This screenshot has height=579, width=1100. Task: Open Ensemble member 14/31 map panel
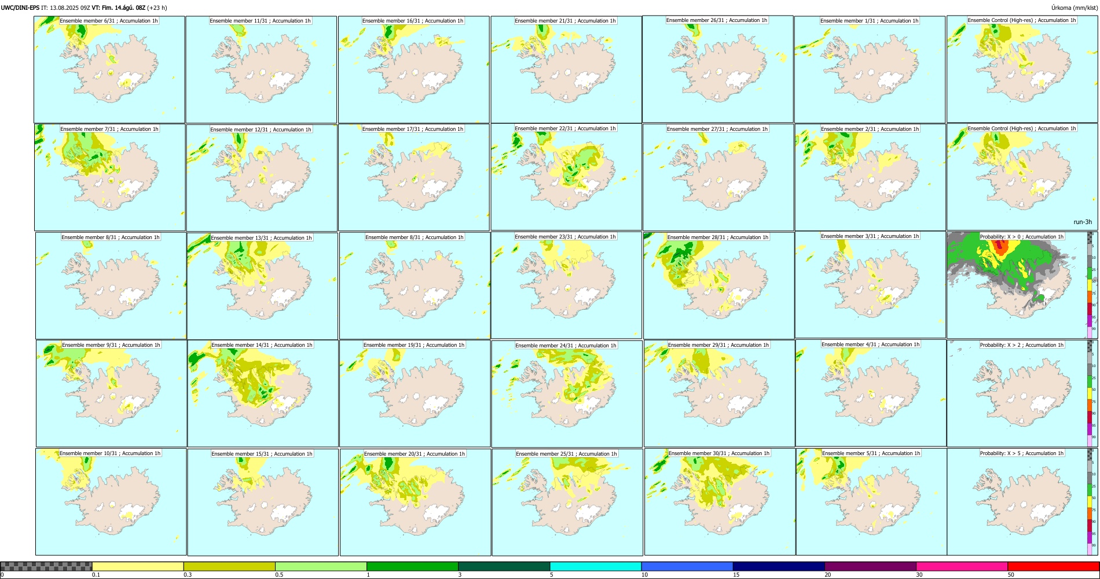[263, 394]
